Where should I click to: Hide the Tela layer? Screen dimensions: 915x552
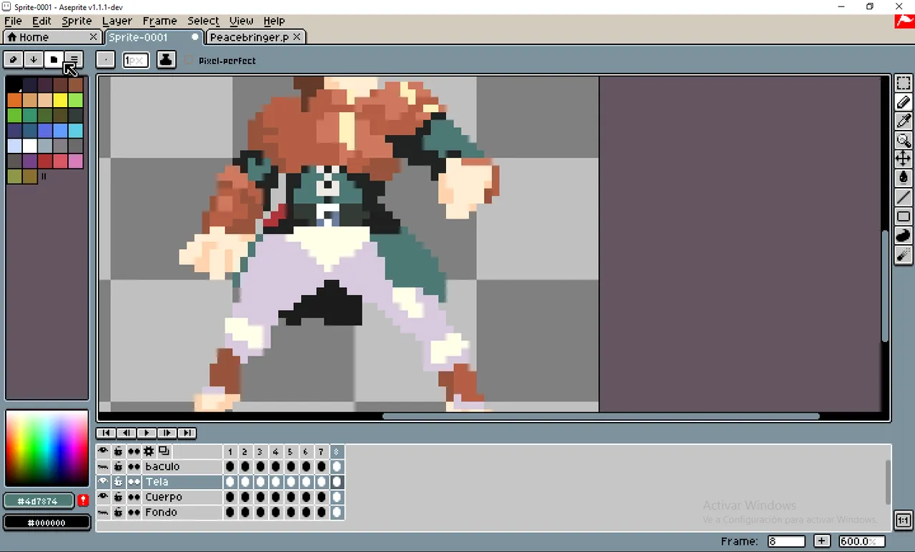[103, 482]
